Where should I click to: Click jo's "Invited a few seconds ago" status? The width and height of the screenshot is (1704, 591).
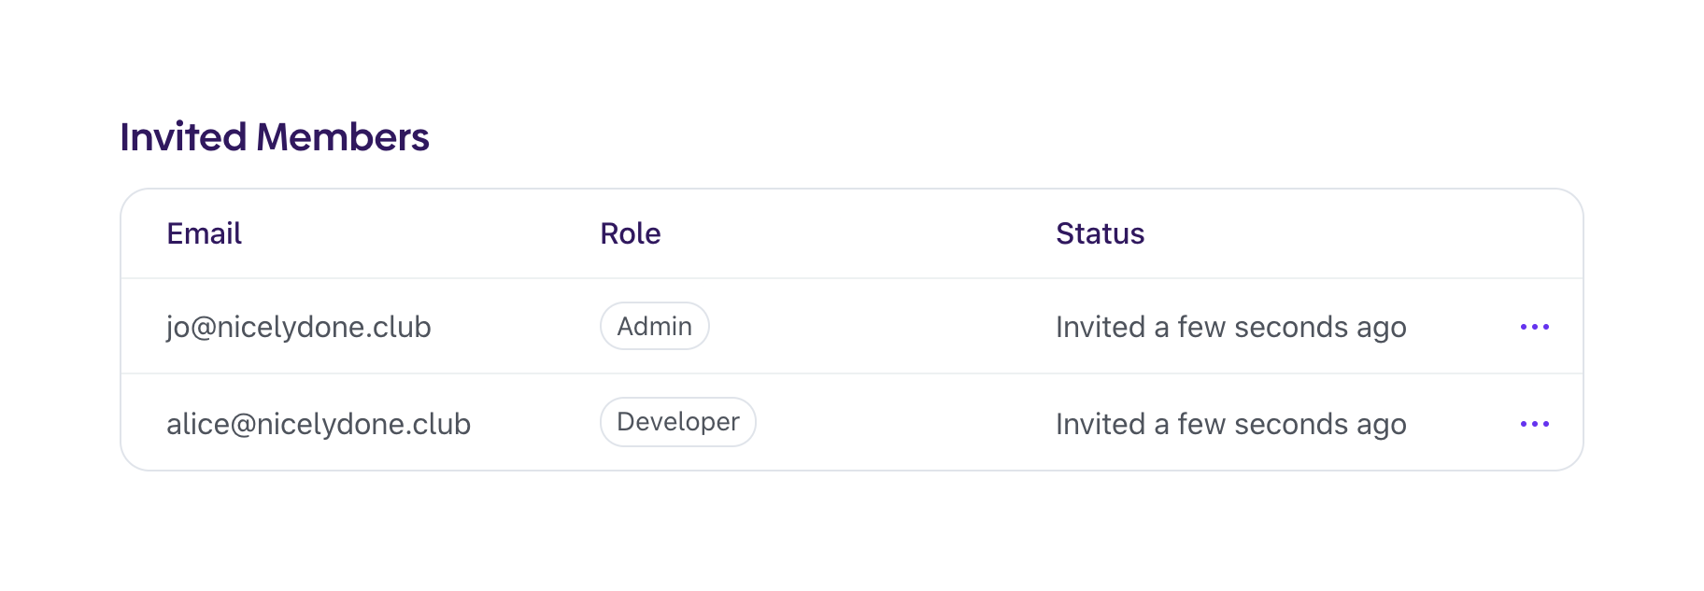click(1230, 327)
